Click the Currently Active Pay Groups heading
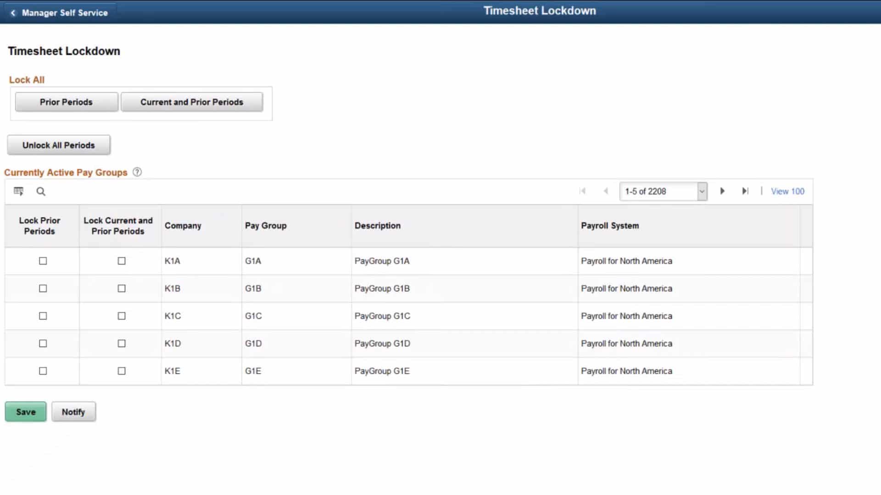881x495 pixels. pyautogui.click(x=66, y=172)
